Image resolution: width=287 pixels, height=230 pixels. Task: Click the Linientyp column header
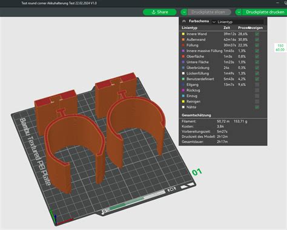(x=190, y=28)
